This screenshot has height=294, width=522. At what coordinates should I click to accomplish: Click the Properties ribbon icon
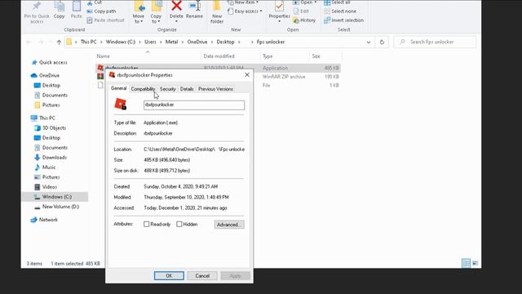click(x=279, y=6)
